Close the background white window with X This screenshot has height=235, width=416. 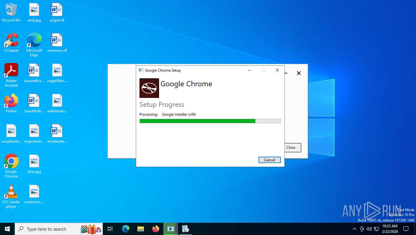click(x=299, y=73)
